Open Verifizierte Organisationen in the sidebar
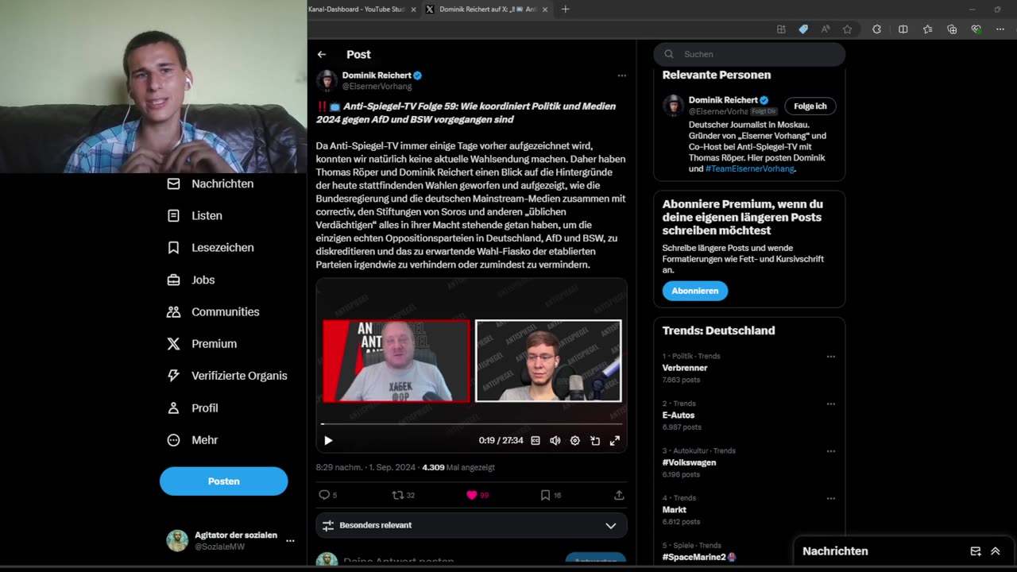This screenshot has height=572, width=1017. (x=227, y=376)
